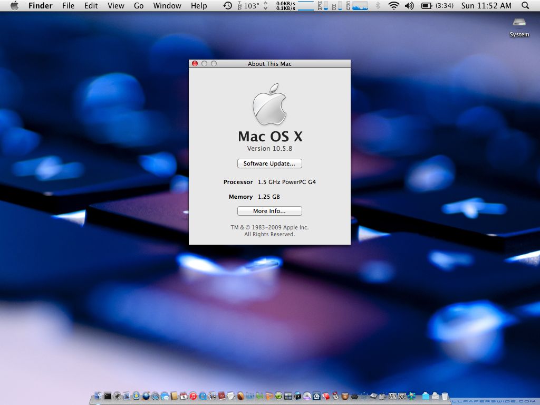Click the MEM memory usage meter
Image resolution: width=540 pixels, height=405 pixels.
pyautogui.click(x=323, y=5)
